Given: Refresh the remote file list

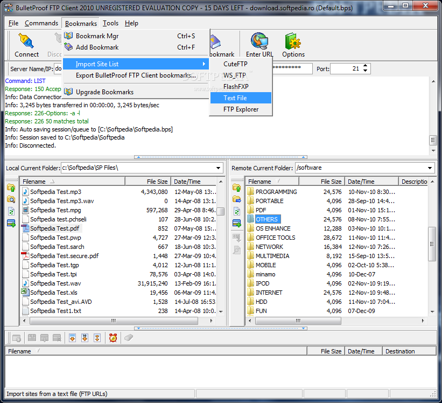Looking at the screenshot, I should click(236, 212).
